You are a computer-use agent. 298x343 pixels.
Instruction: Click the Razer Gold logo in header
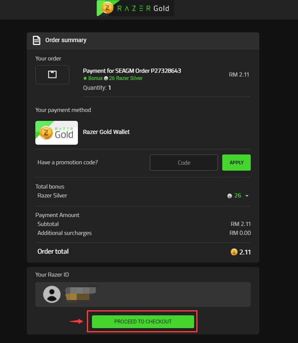click(x=135, y=8)
